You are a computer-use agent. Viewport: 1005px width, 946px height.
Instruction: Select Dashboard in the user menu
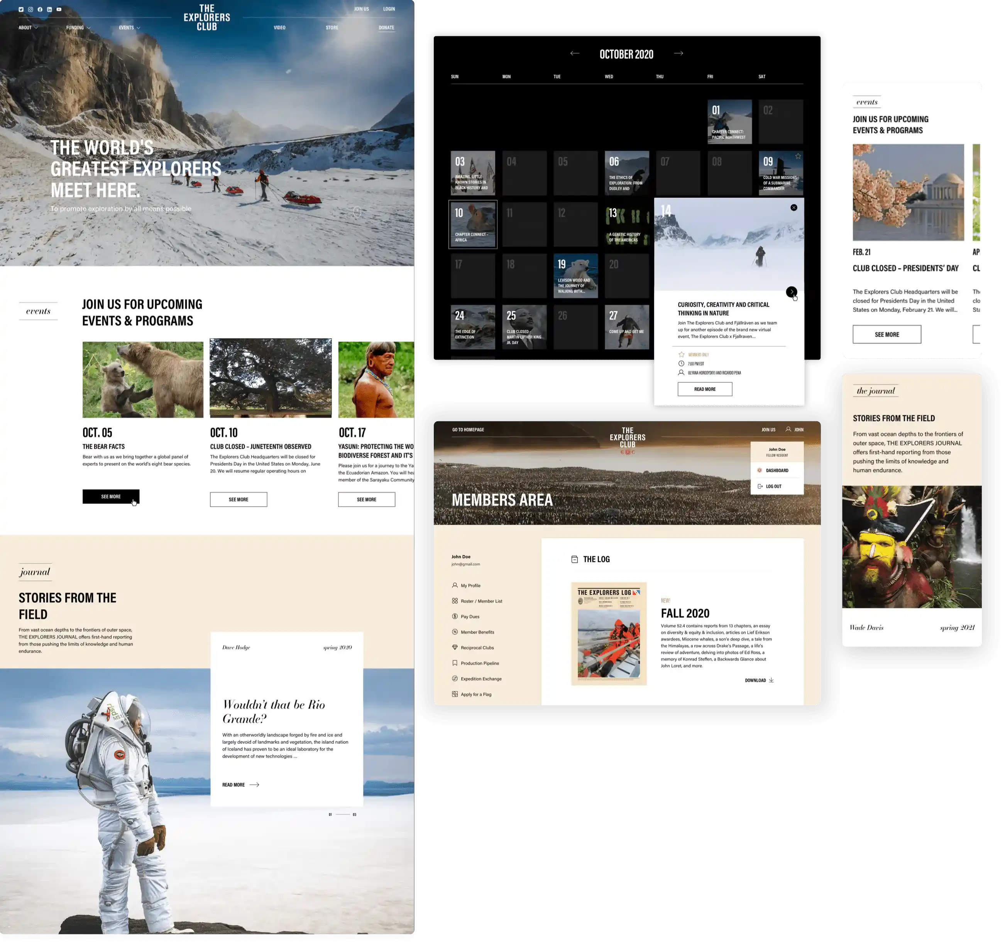tap(777, 470)
